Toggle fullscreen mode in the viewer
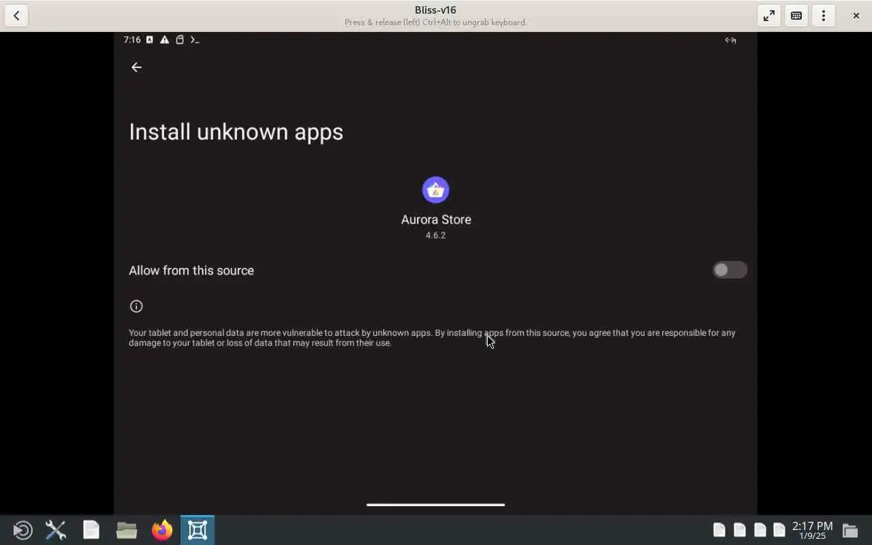872x545 pixels. click(x=769, y=16)
